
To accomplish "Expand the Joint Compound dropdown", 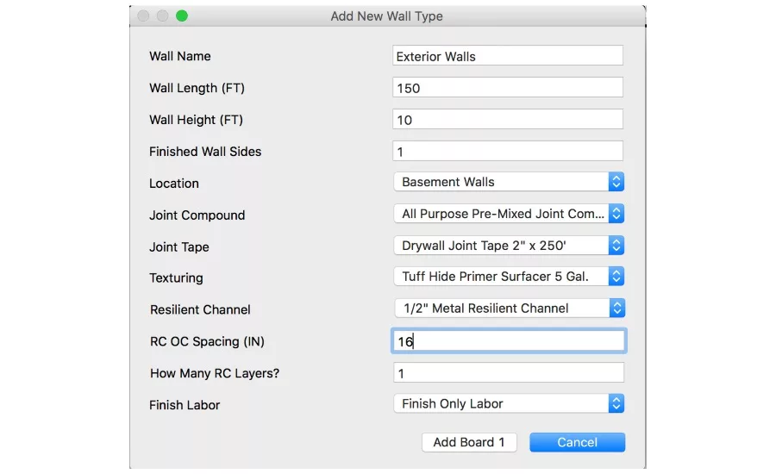I will tap(509, 214).
